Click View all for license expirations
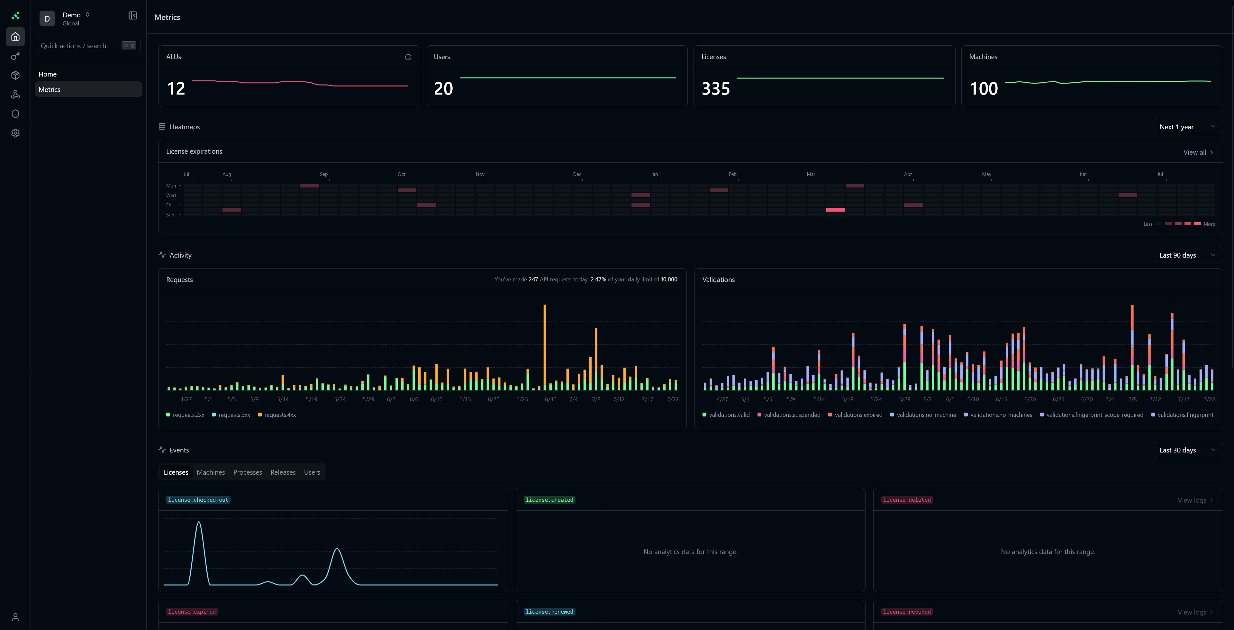Viewport: 1234px width, 630px height. click(1198, 152)
